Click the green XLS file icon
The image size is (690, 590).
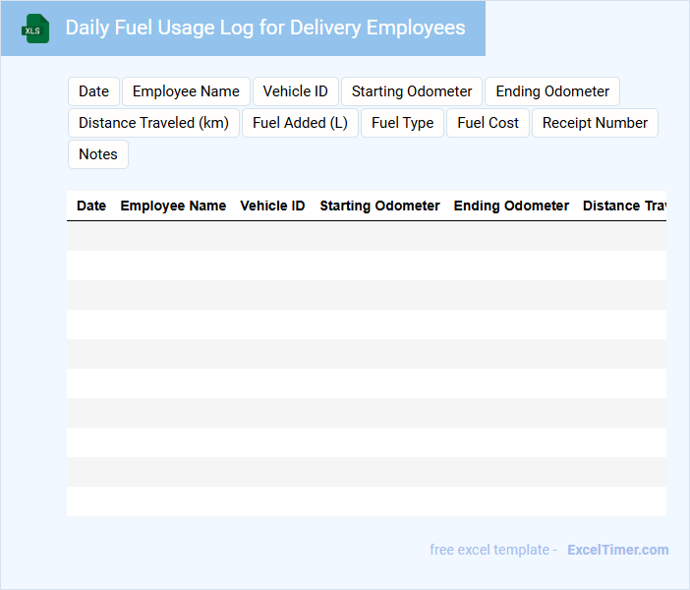pos(35,29)
